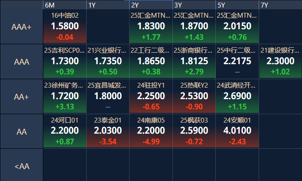
Task: Open the 24河口01 bond at 2.2000
Action: pyautogui.click(x=65, y=131)
